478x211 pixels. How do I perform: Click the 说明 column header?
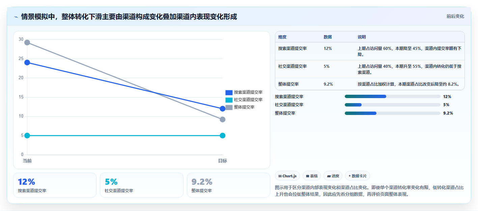pos(362,37)
